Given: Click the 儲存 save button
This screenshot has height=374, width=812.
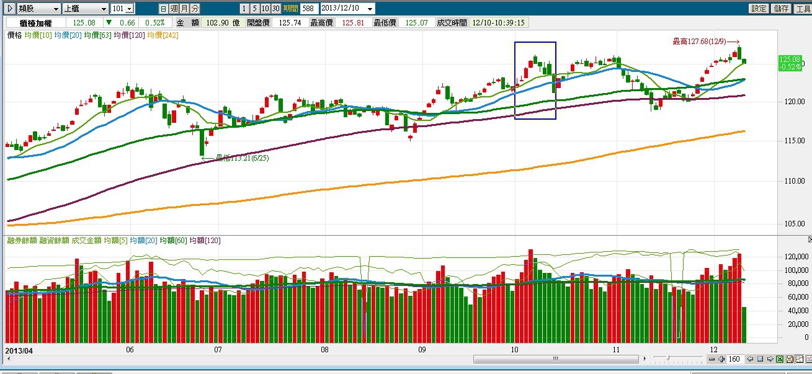Looking at the screenshot, I should pyautogui.click(x=781, y=9).
